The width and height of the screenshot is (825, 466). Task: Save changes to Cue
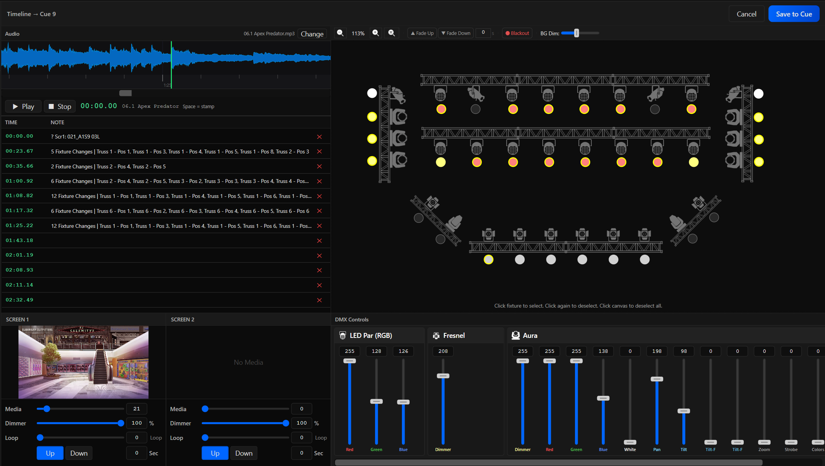click(794, 14)
